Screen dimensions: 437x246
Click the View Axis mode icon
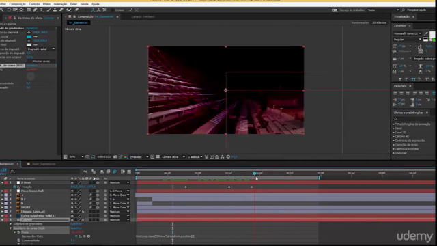104,10
